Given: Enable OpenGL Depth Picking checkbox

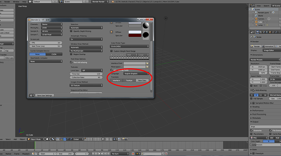Looking at the screenshot, I should coord(72,31).
